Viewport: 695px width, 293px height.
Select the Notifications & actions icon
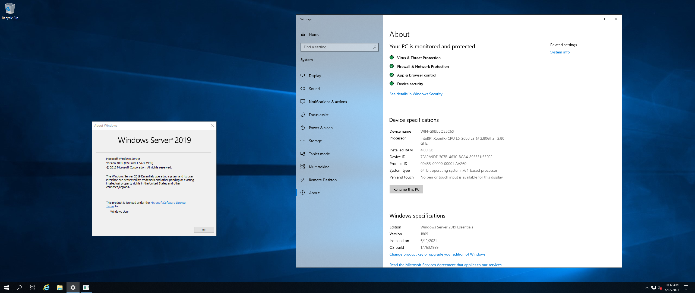pyautogui.click(x=303, y=101)
